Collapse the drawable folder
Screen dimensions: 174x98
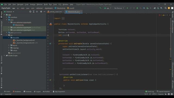point(9,38)
